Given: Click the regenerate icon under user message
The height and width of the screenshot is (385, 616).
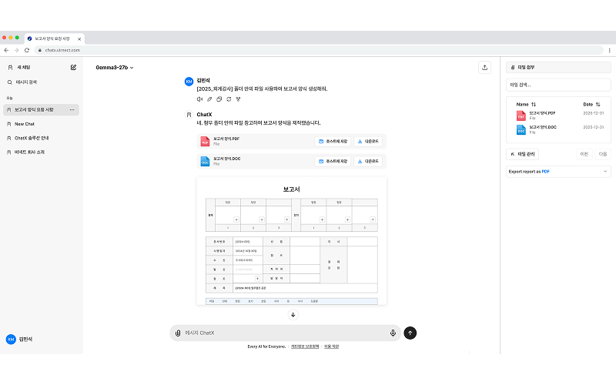Looking at the screenshot, I should coord(229,99).
